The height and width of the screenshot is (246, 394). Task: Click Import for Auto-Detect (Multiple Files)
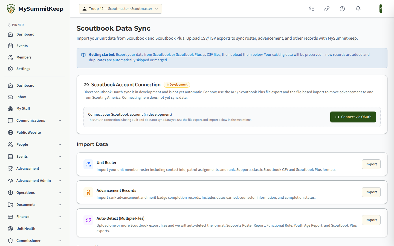(x=371, y=220)
